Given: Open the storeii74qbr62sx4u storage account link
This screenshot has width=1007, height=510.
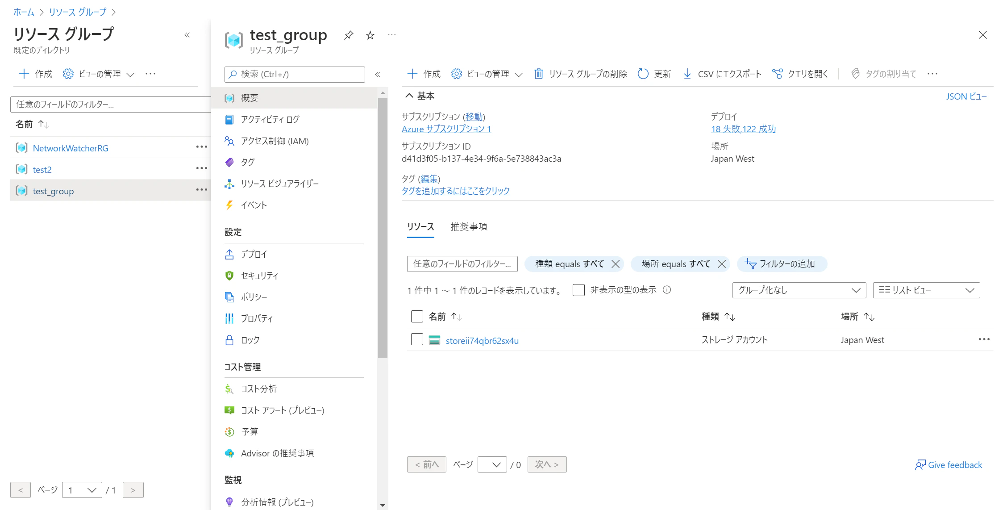Looking at the screenshot, I should pyautogui.click(x=482, y=341).
